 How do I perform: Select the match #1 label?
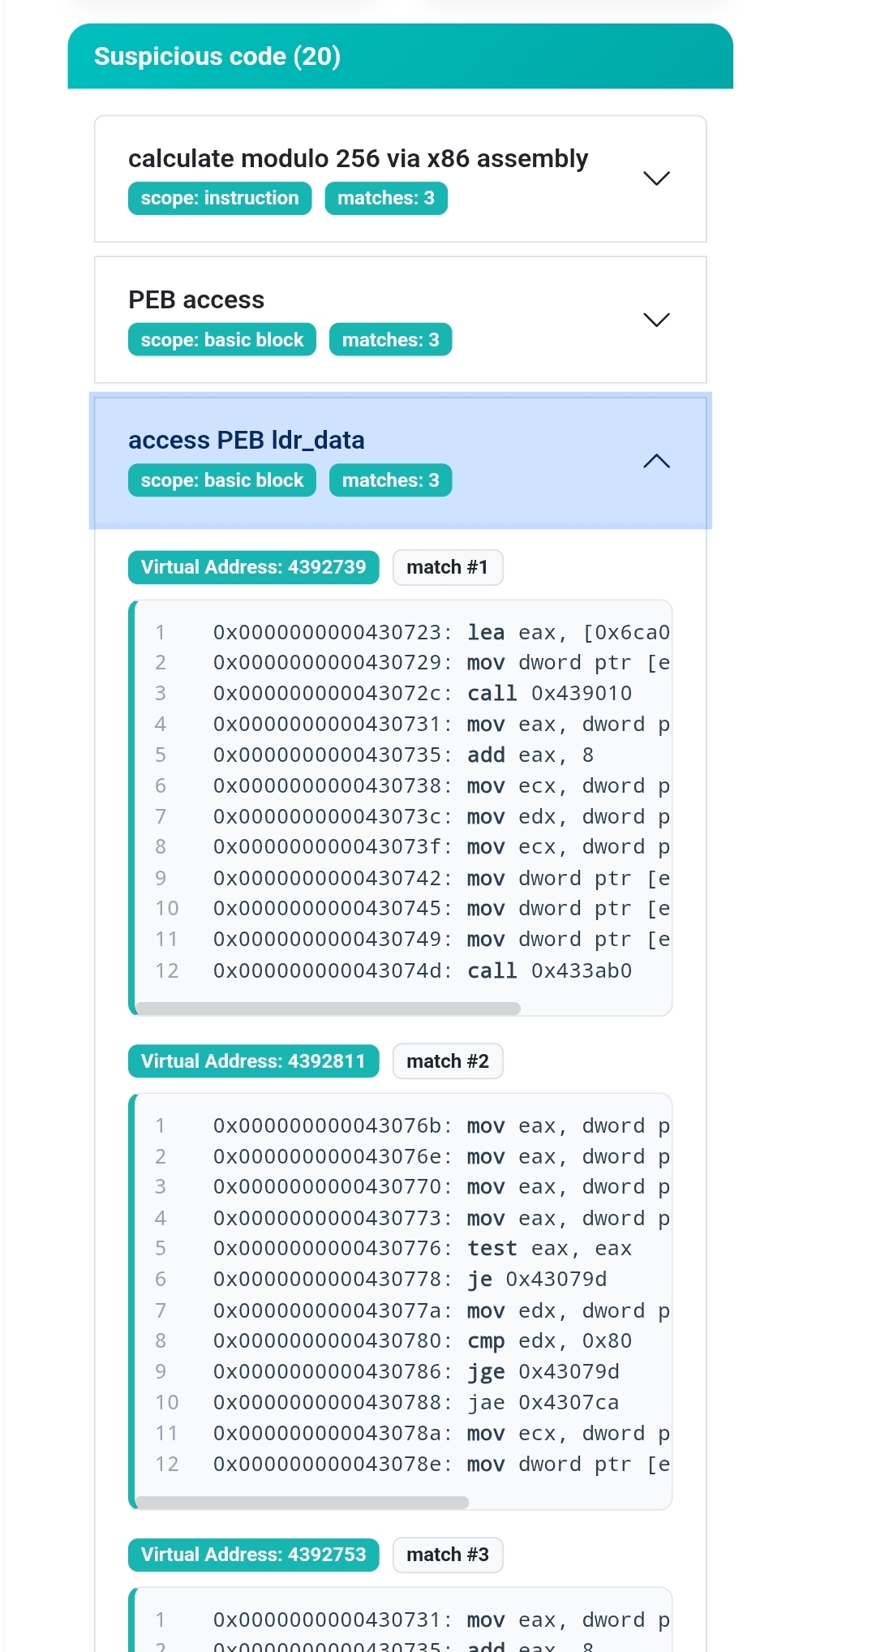tap(448, 567)
